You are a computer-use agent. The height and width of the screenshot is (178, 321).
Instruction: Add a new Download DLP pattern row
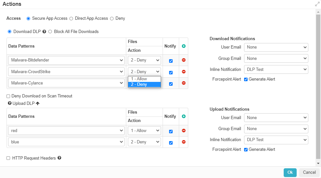[x=184, y=46]
